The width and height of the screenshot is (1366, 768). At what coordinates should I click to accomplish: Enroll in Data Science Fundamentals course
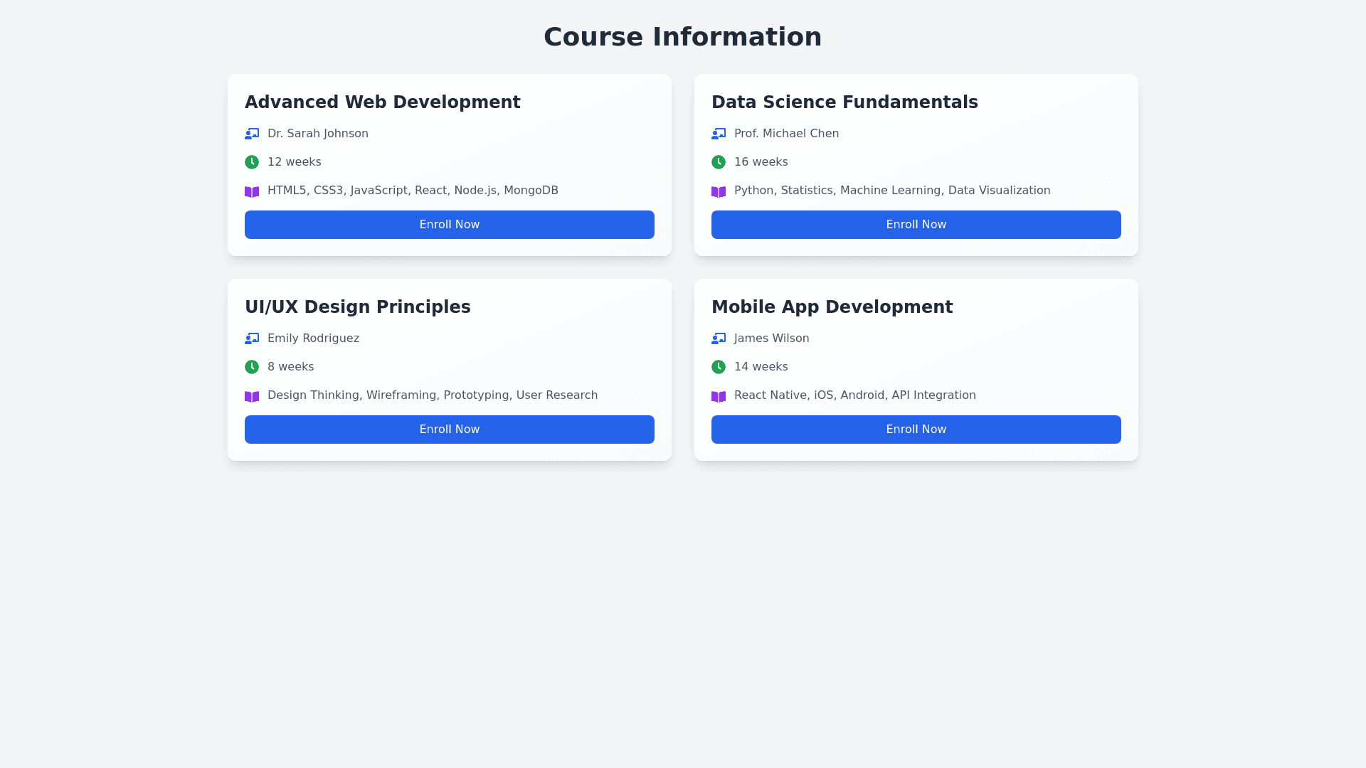point(916,225)
